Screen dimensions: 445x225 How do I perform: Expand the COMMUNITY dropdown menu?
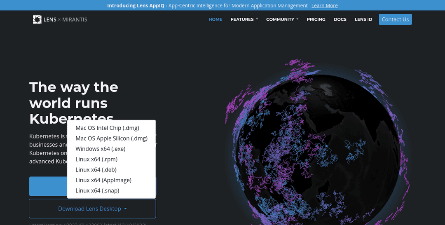pyautogui.click(x=282, y=19)
